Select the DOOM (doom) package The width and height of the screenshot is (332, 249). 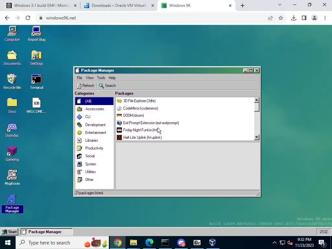[x=185, y=115]
